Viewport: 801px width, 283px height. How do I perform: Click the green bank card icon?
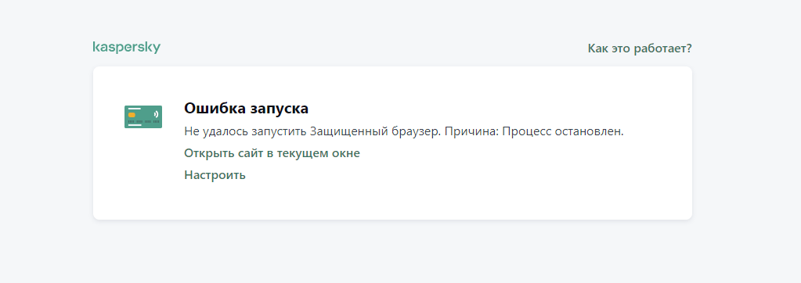click(x=143, y=116)
